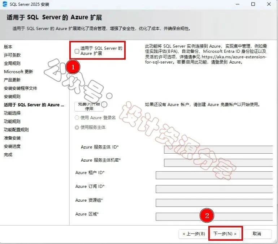The image size is (278, 244).
Task: Select the 完成 step in the sidebar
Action: click(8, 155)
